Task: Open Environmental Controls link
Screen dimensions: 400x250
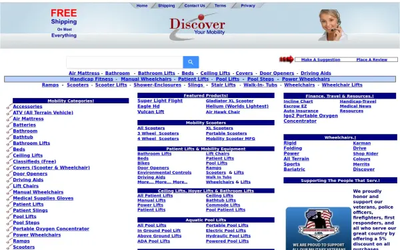Action: pos(164,173)
